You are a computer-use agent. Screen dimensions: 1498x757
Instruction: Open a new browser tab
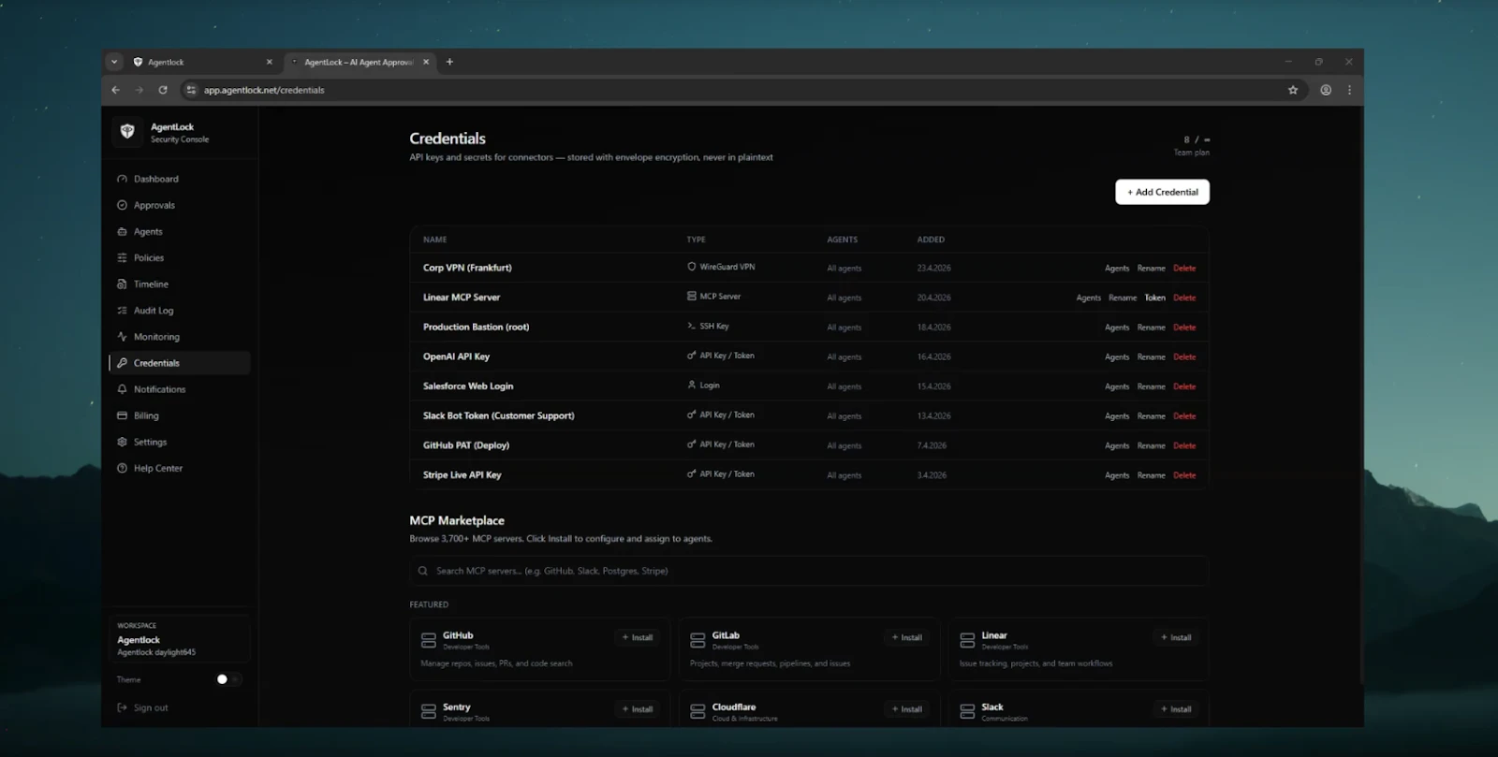click(x=449, y=62)
